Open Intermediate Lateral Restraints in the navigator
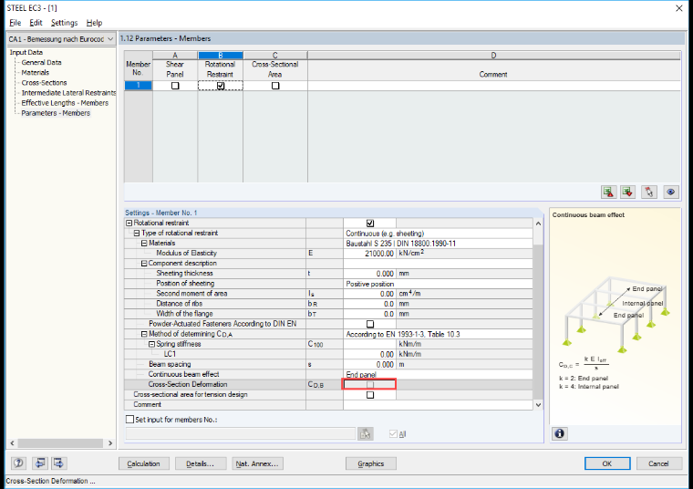The width and height of the screenshot is (693, 489). 68,93
